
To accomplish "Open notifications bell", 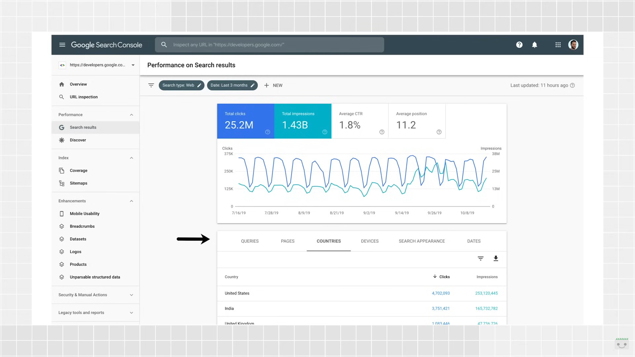I will (x=534, y=45).
